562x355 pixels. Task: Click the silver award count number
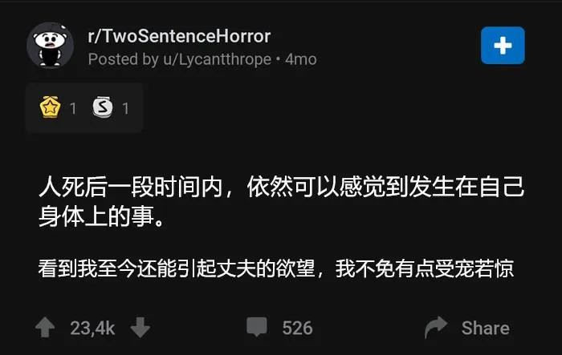pos(125,108)
